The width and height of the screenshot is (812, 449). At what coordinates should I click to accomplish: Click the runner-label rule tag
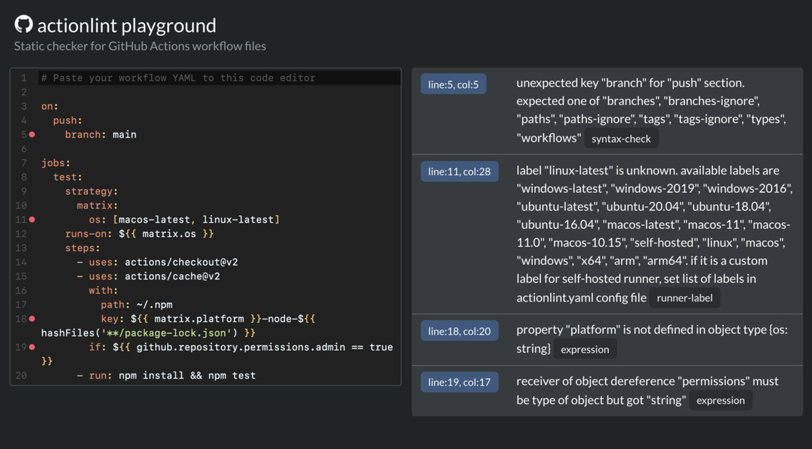click(685, 298)
